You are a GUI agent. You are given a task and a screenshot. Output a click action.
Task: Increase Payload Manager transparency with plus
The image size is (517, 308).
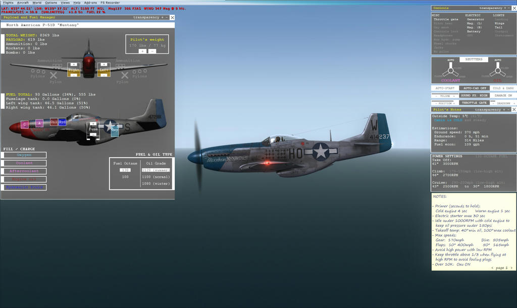point(162,17)
